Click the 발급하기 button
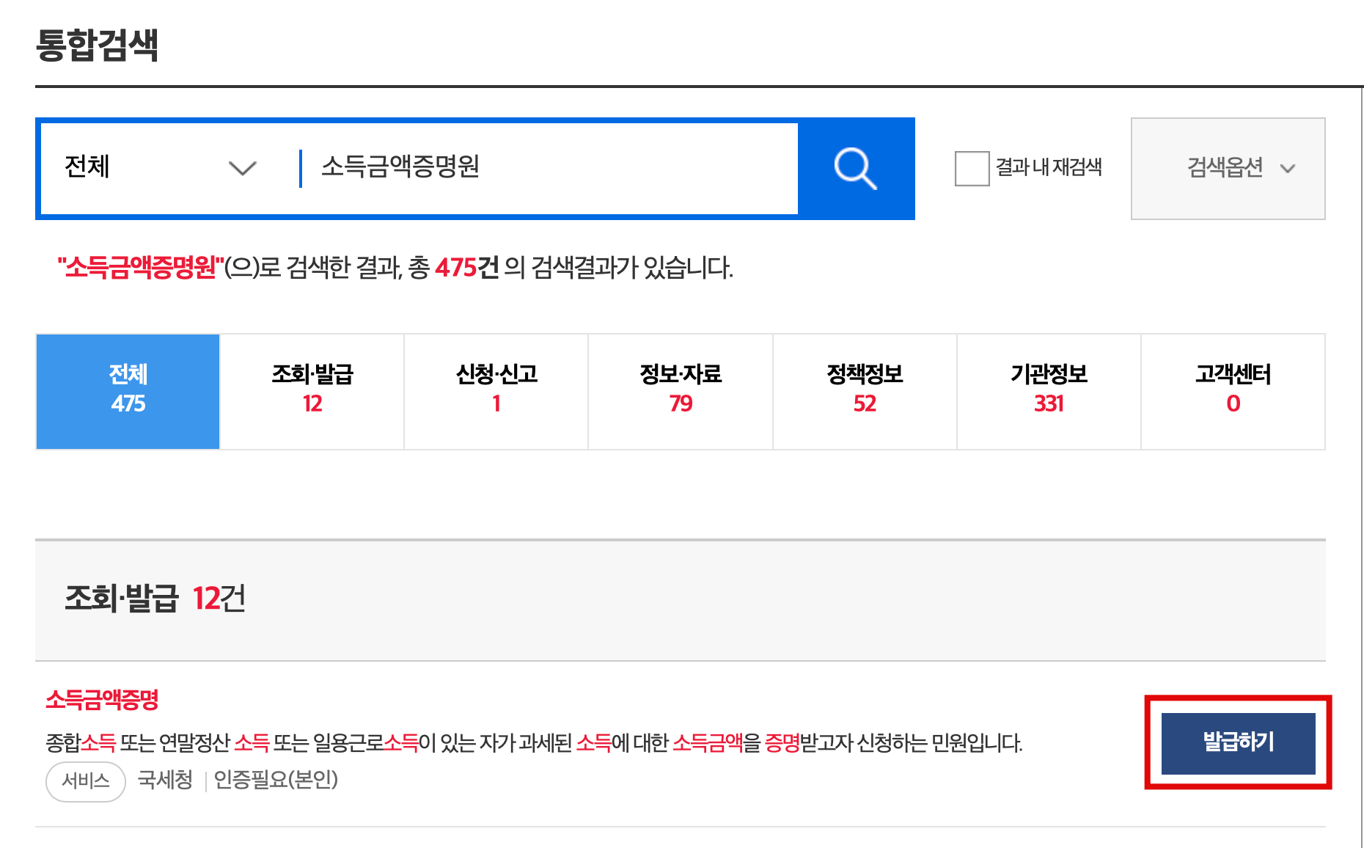 (x=1238, y=742)
